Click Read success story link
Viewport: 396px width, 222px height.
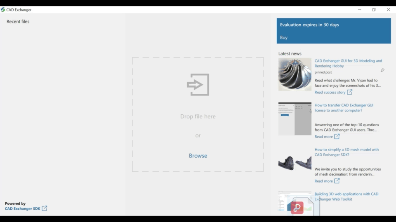click(330, 92)
